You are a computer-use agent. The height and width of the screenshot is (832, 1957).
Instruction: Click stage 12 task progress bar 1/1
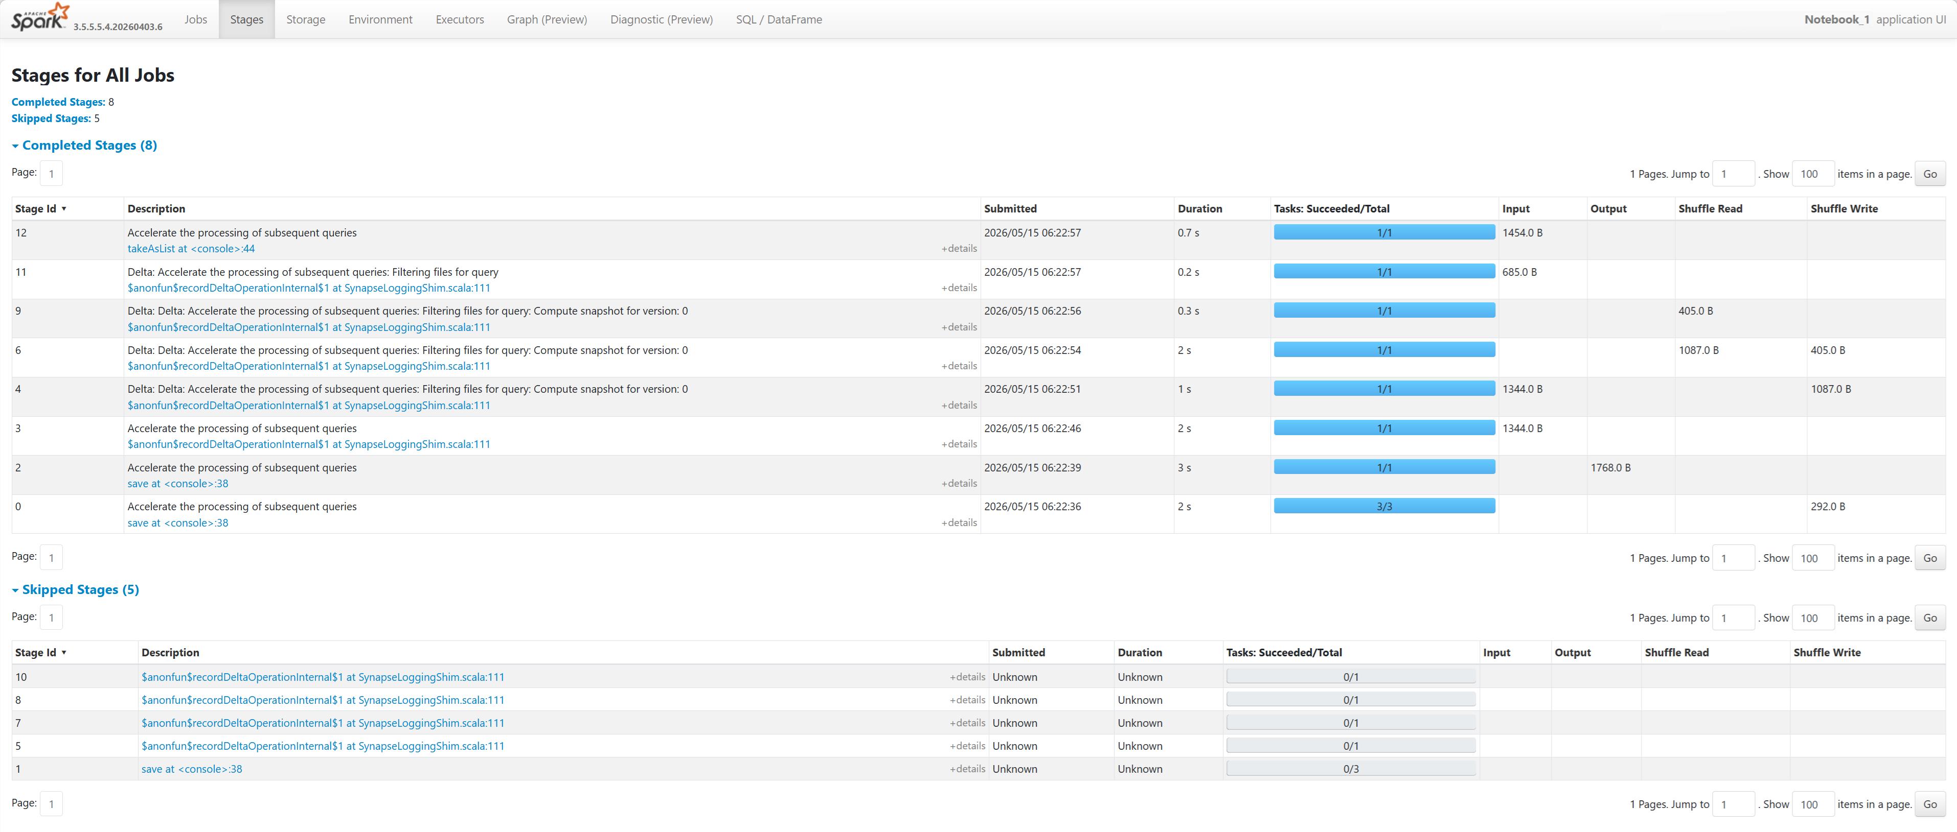tap(1384, 233)
